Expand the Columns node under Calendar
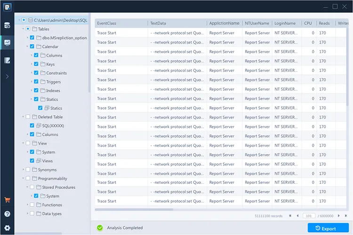The width and height of the screenshot is (353, 235). pyautogui.click(x=31, y=55)
